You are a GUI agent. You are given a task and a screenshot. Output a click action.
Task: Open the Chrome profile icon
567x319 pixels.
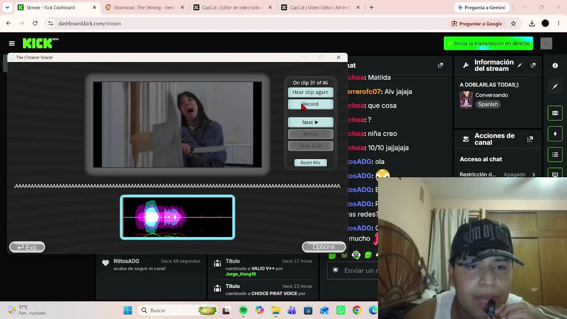coord(545,23)
